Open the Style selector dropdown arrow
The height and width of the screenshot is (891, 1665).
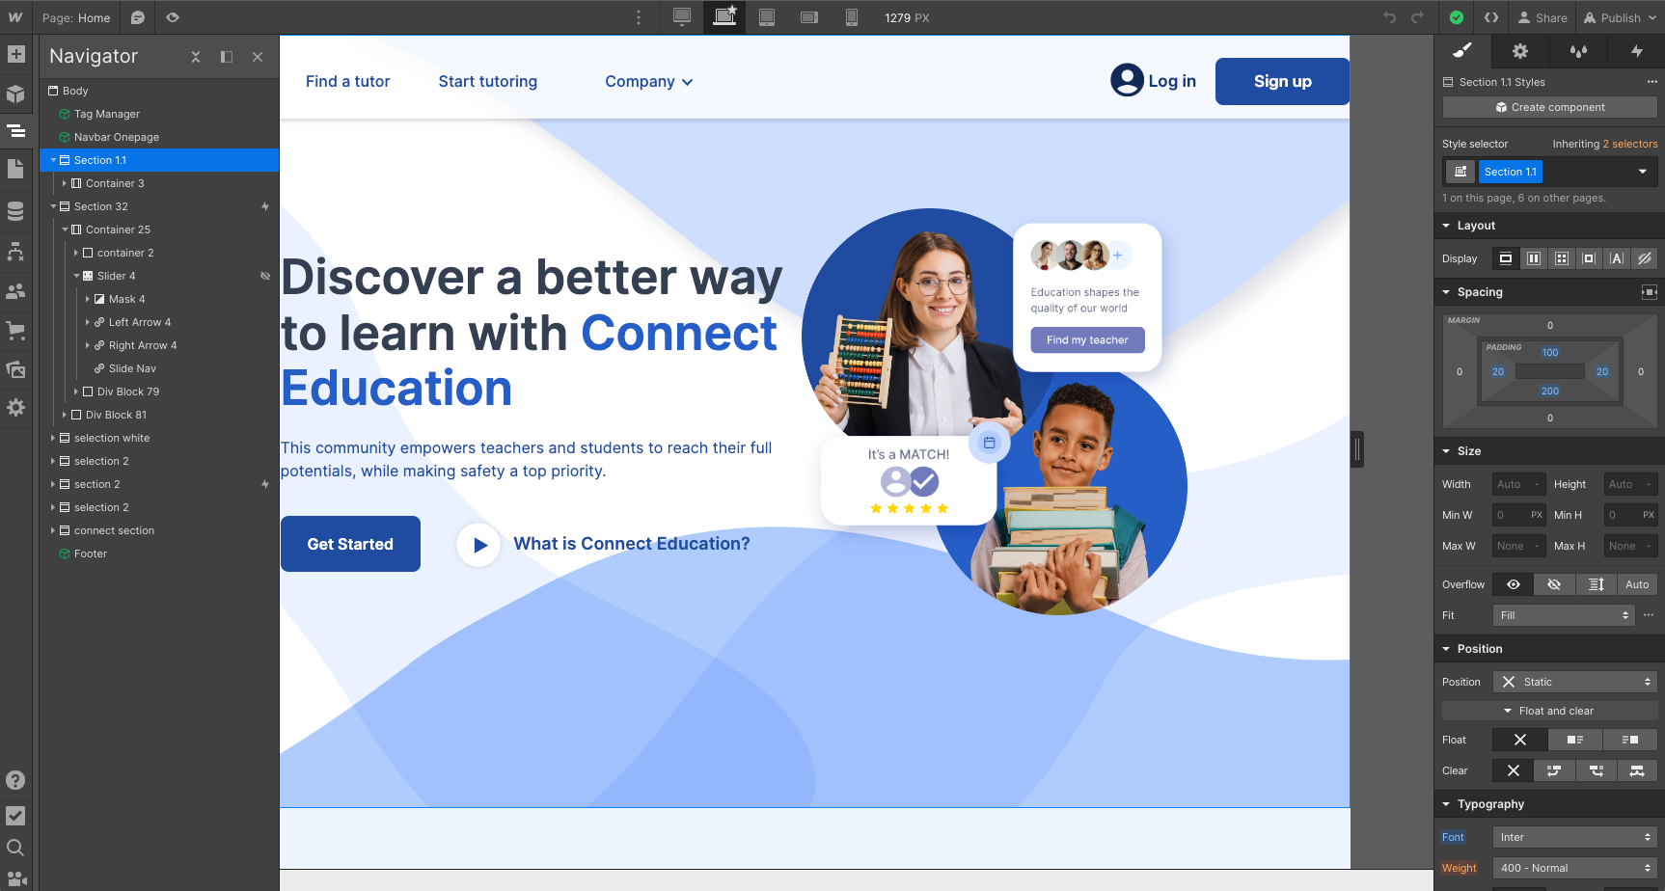(1642, 172)
